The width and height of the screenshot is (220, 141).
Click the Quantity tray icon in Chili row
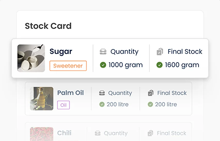[x=98, y=133]
